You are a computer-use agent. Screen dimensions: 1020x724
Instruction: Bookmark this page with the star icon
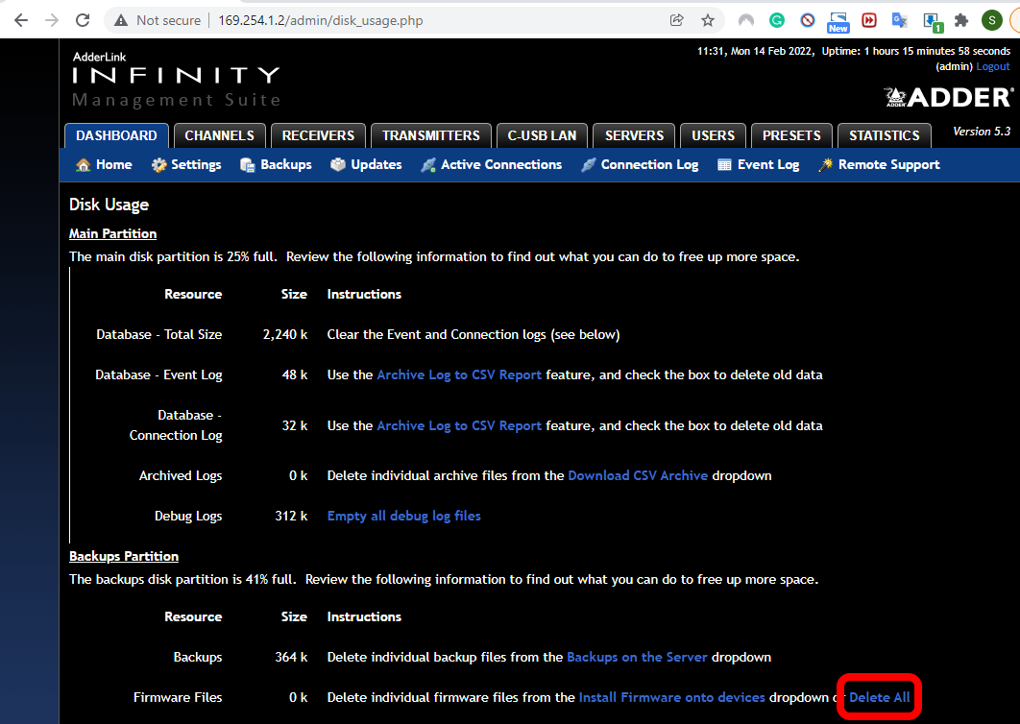point(708,20)
